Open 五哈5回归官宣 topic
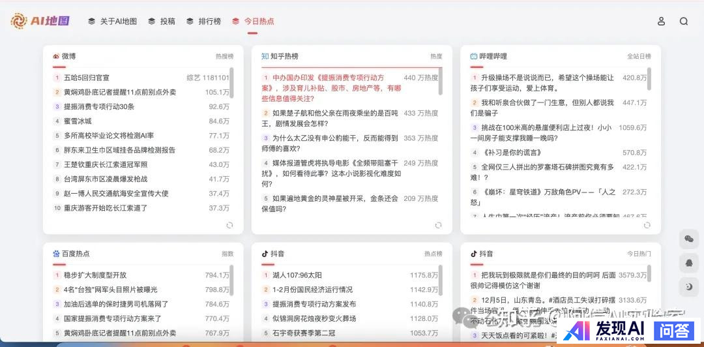The width and height of the screenshot is (704, 347). (87, 78)
